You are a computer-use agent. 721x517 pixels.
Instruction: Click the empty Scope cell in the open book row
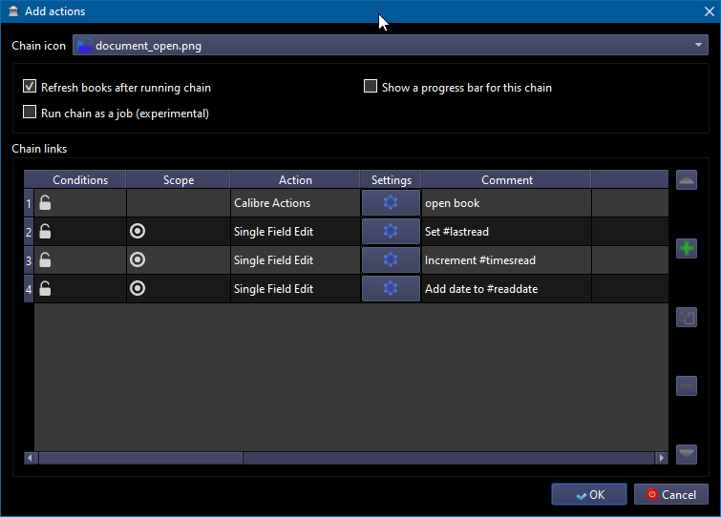point(178,202)
